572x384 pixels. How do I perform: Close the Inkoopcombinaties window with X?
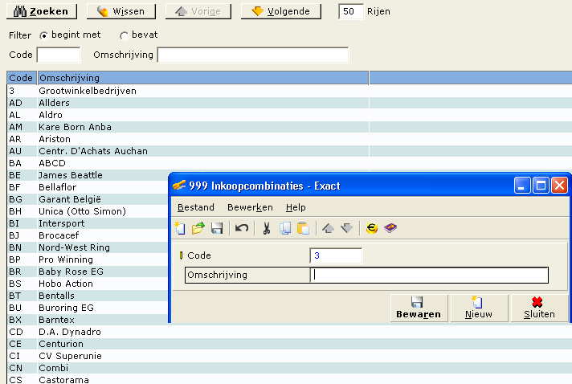(560, 186)
